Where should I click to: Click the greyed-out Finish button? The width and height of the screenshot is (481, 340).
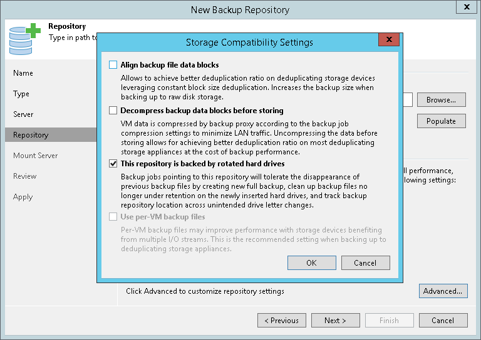(390, 321)
